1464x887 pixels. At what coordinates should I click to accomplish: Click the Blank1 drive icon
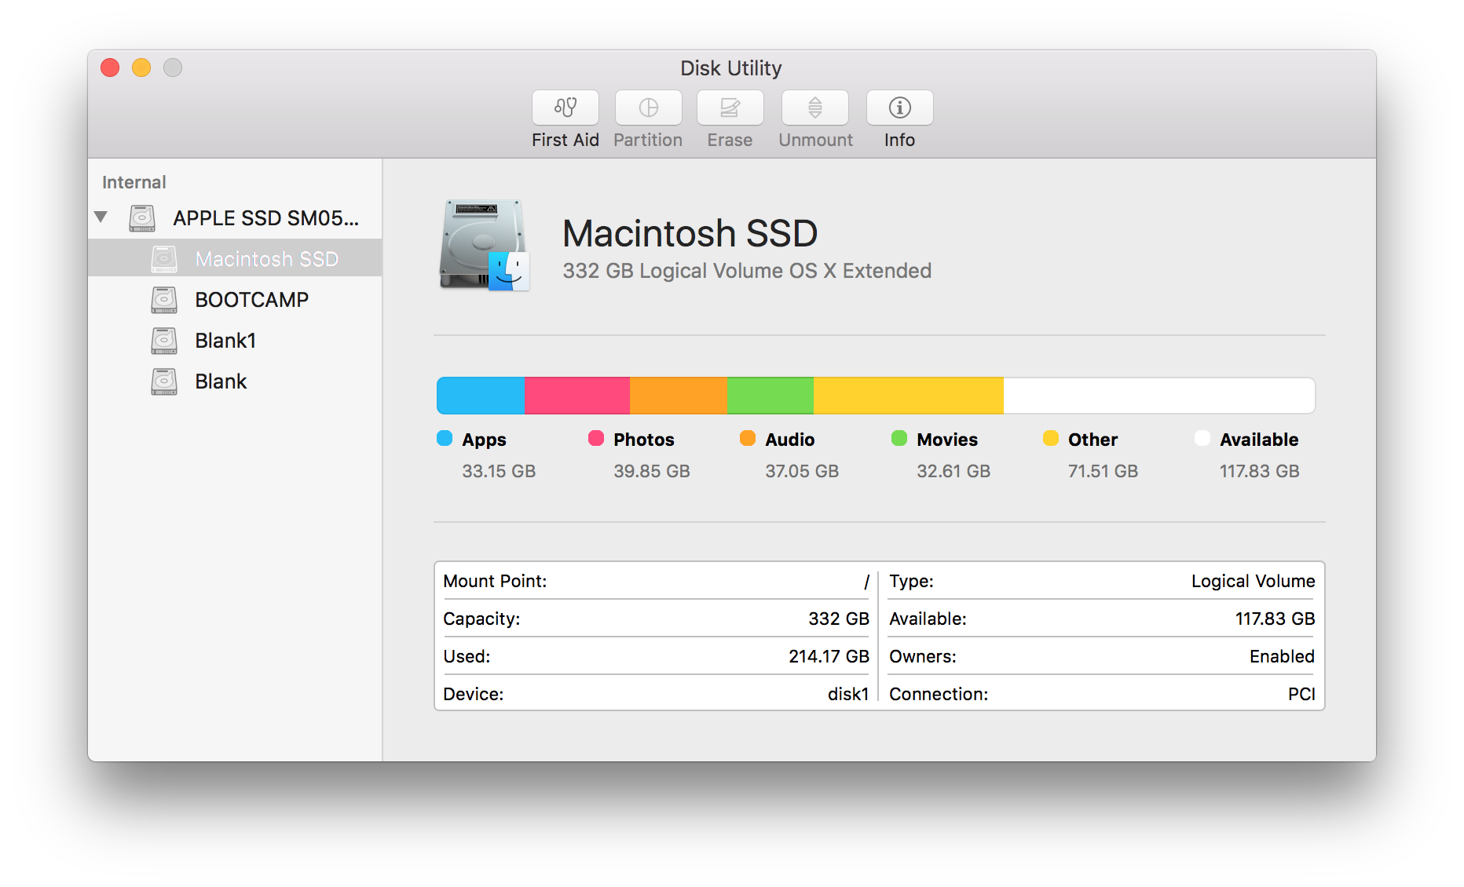(164, 341)
